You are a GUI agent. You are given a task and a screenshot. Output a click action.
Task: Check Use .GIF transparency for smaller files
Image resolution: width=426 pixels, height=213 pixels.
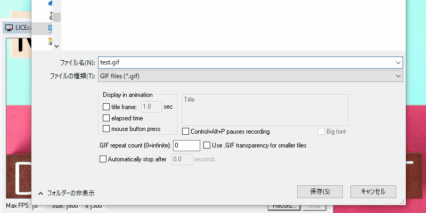pyautogui.click(x=207, y=145)
